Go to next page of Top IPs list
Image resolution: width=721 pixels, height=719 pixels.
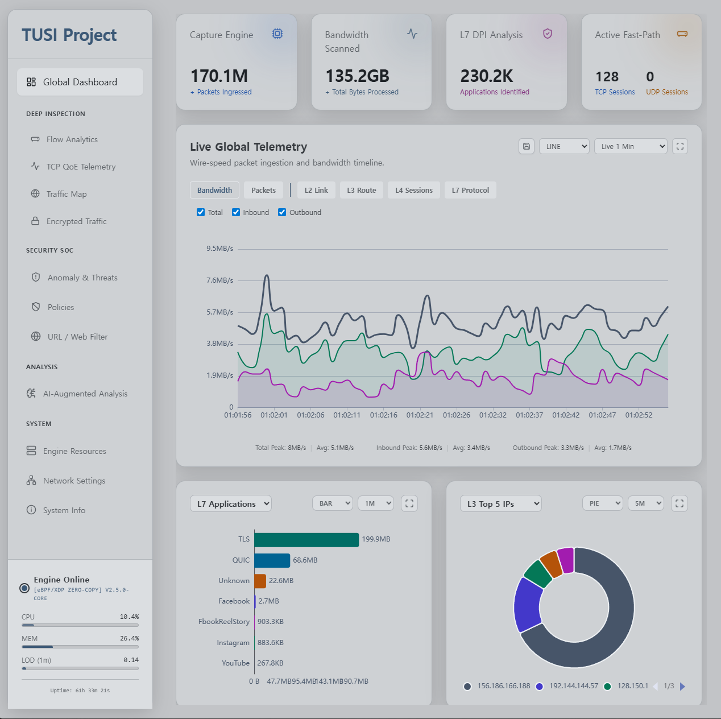pyautogui.click(x=683, y=686)
